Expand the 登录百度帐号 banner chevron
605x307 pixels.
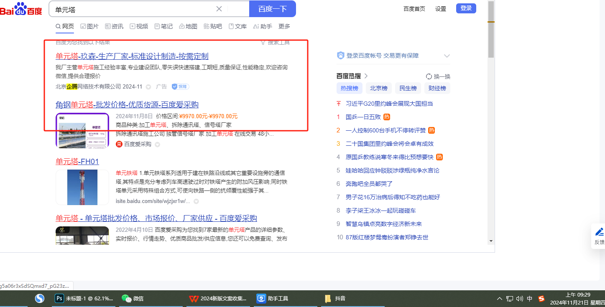(447, 56)
